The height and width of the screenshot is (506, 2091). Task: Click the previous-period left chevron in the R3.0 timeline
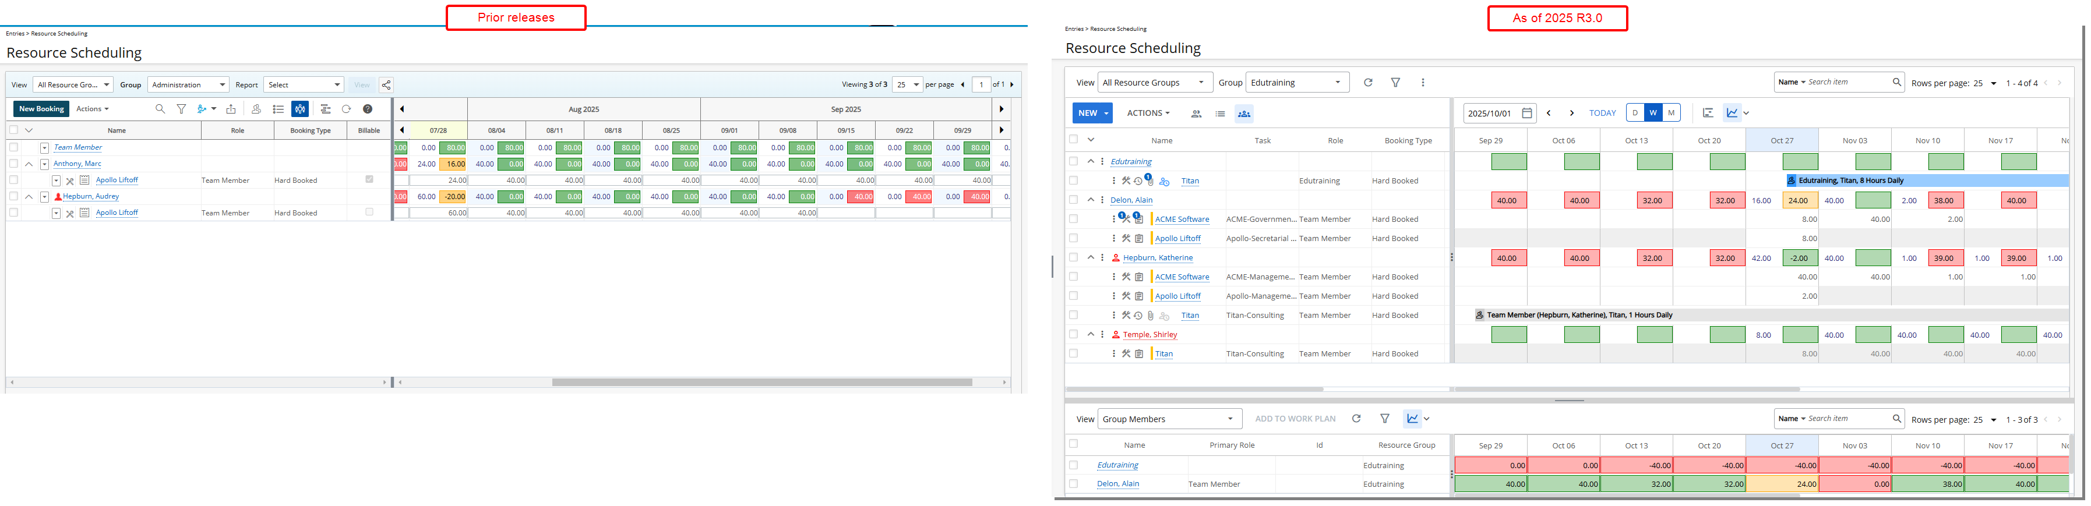[x=1549, y=114]
